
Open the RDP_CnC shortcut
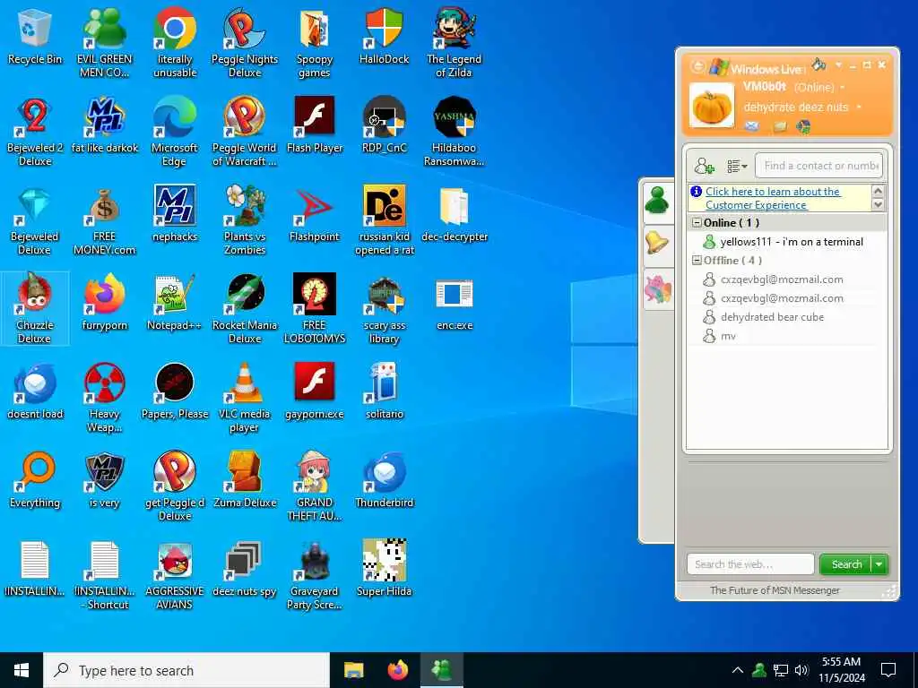(x=384, y=125)
